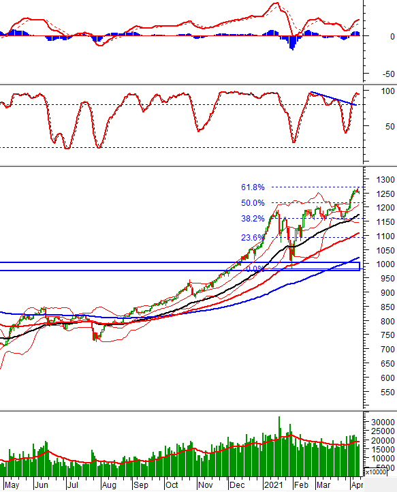Image resolution: width=397 pixels, height=492 pixels.
Task: Select the 1000 price level on the price scale
Action: click(385, 264)
